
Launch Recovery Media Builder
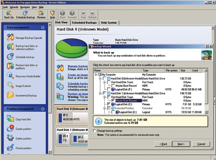point(24,76)
